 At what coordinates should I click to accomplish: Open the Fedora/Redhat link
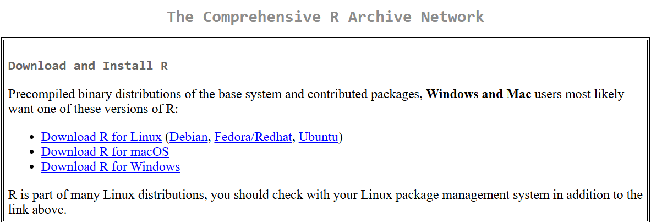pos(253,137)
